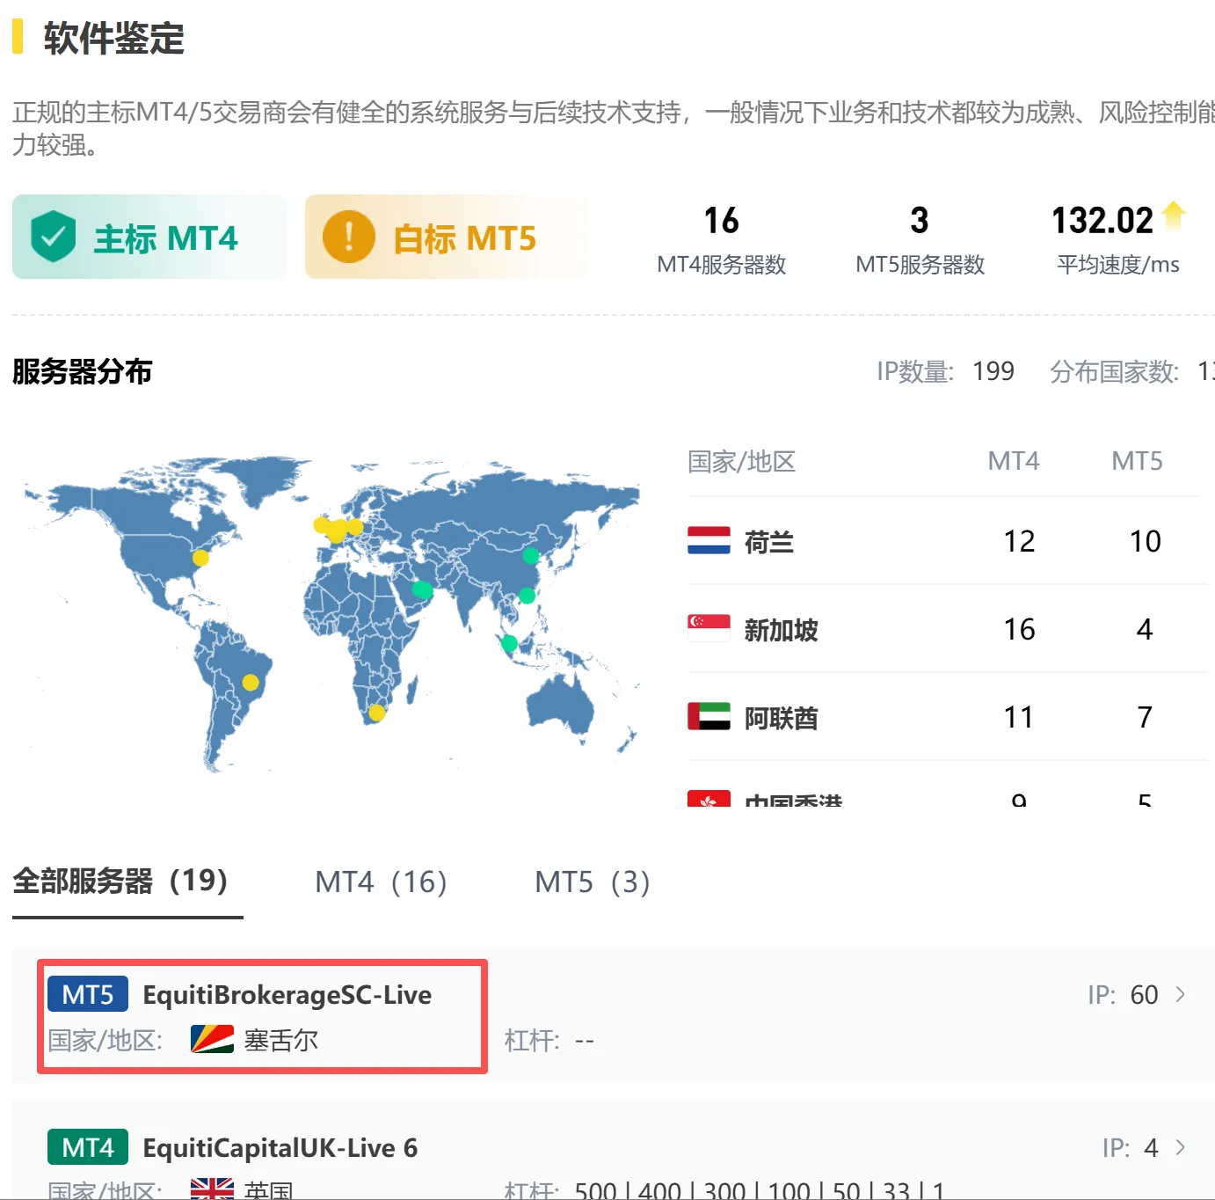1215x1200 pixels.
Task: Click the MT5 count 7 for 阿联酋
Action: tap(1144, 717)
